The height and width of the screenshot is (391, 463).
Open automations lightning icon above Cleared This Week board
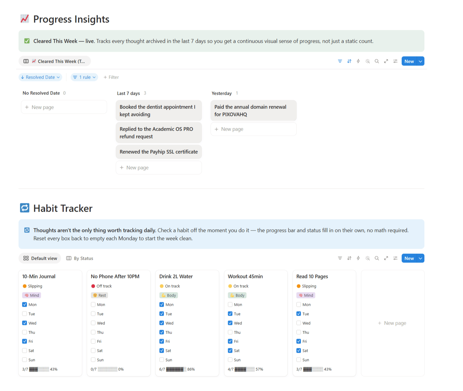(x=358, y=61)
